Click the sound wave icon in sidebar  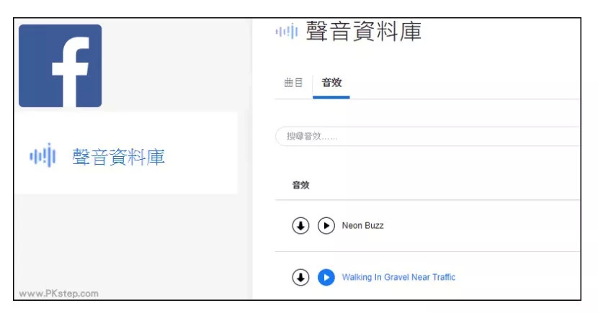click(43, 155)
